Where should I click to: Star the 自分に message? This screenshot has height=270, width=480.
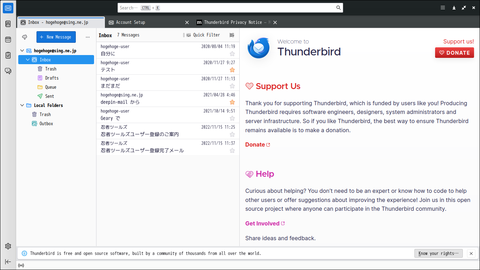pos(232,54)
